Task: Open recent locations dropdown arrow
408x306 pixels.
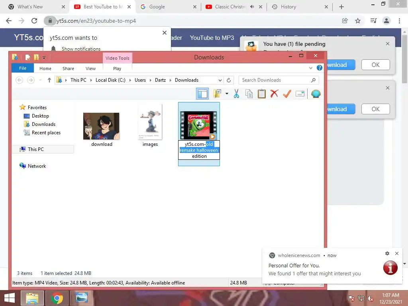Action: 40,80
